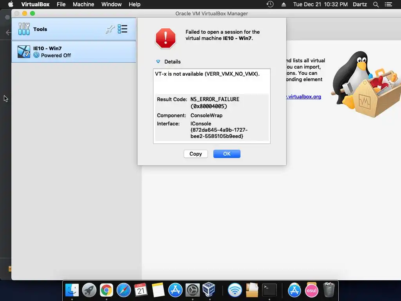Click the Powered Off status icon
Viewport: 401px width, 301px height.
36,55
